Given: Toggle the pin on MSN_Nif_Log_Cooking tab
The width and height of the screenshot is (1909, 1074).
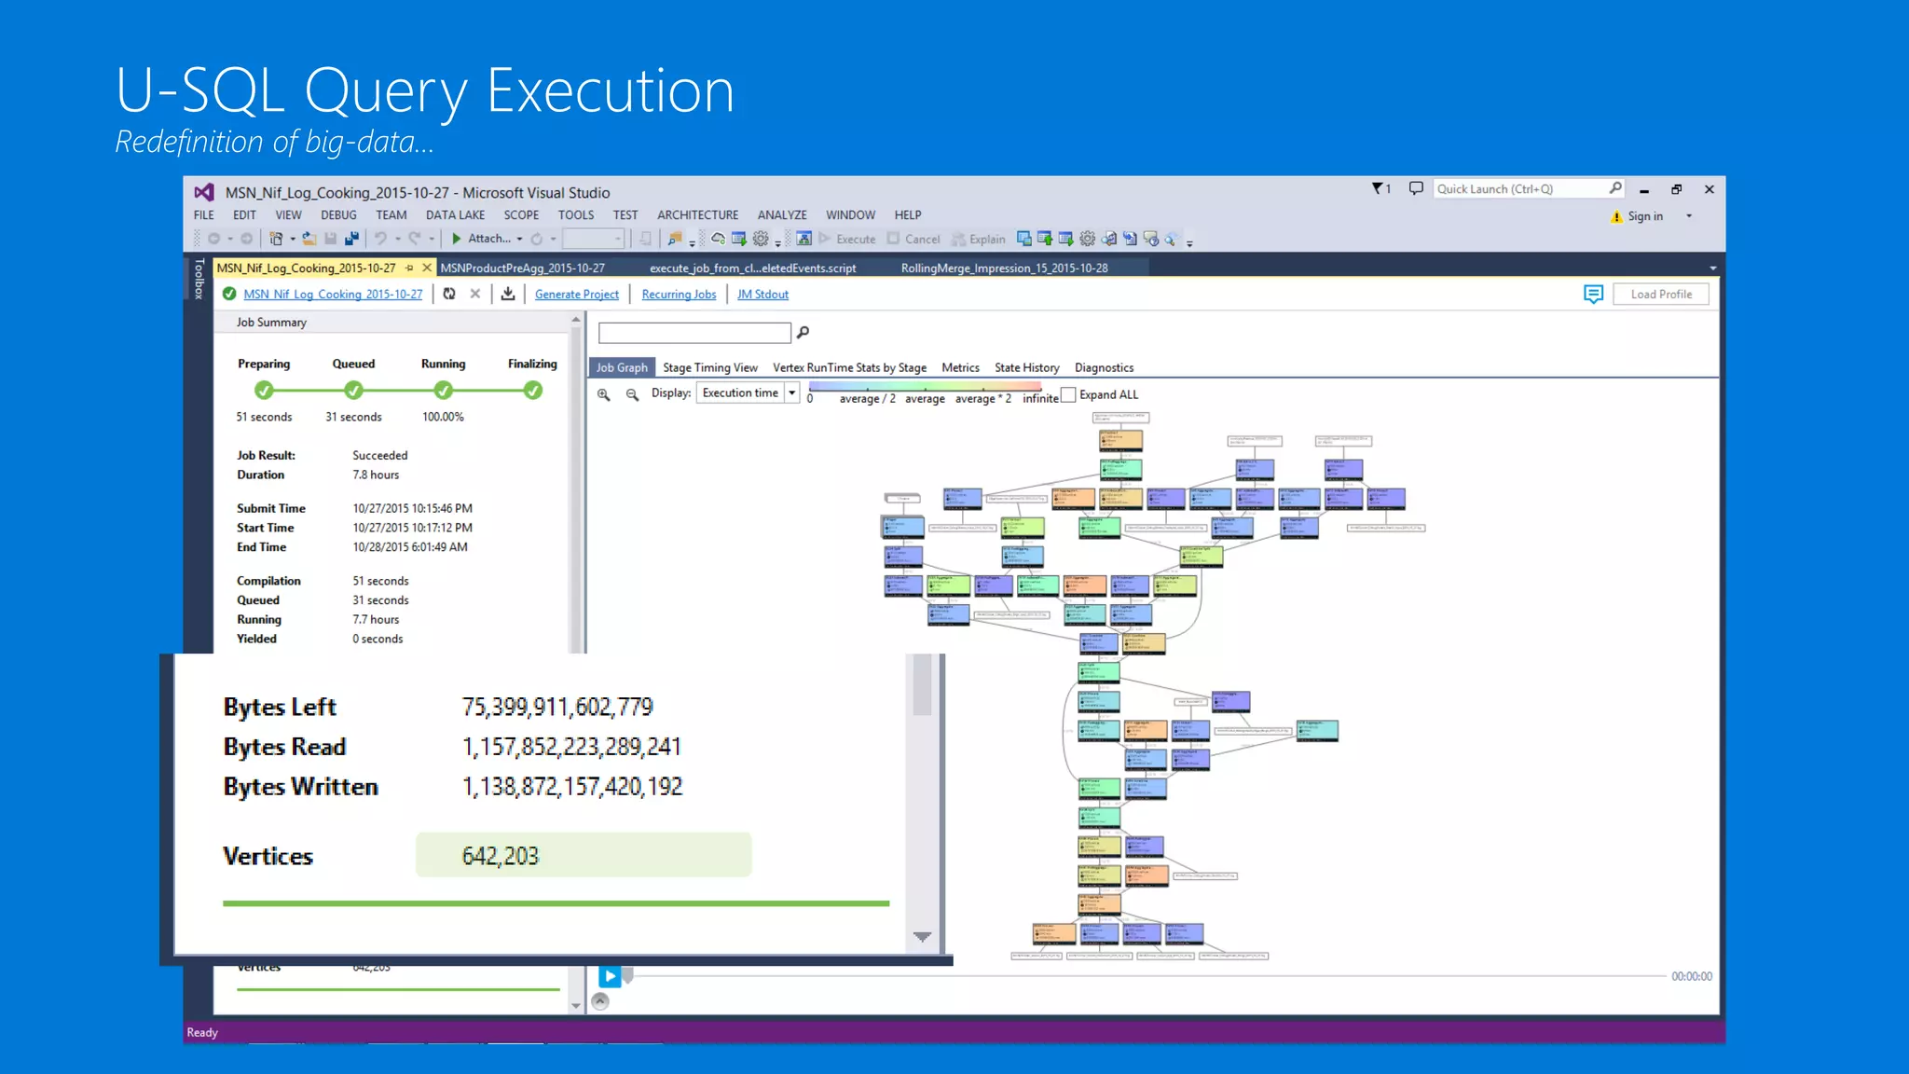Looking at the screenshot, I should point(410,268).
